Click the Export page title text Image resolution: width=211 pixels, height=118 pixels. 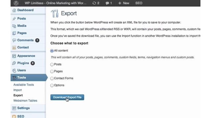pyautogui.click(x=69, y=13)
